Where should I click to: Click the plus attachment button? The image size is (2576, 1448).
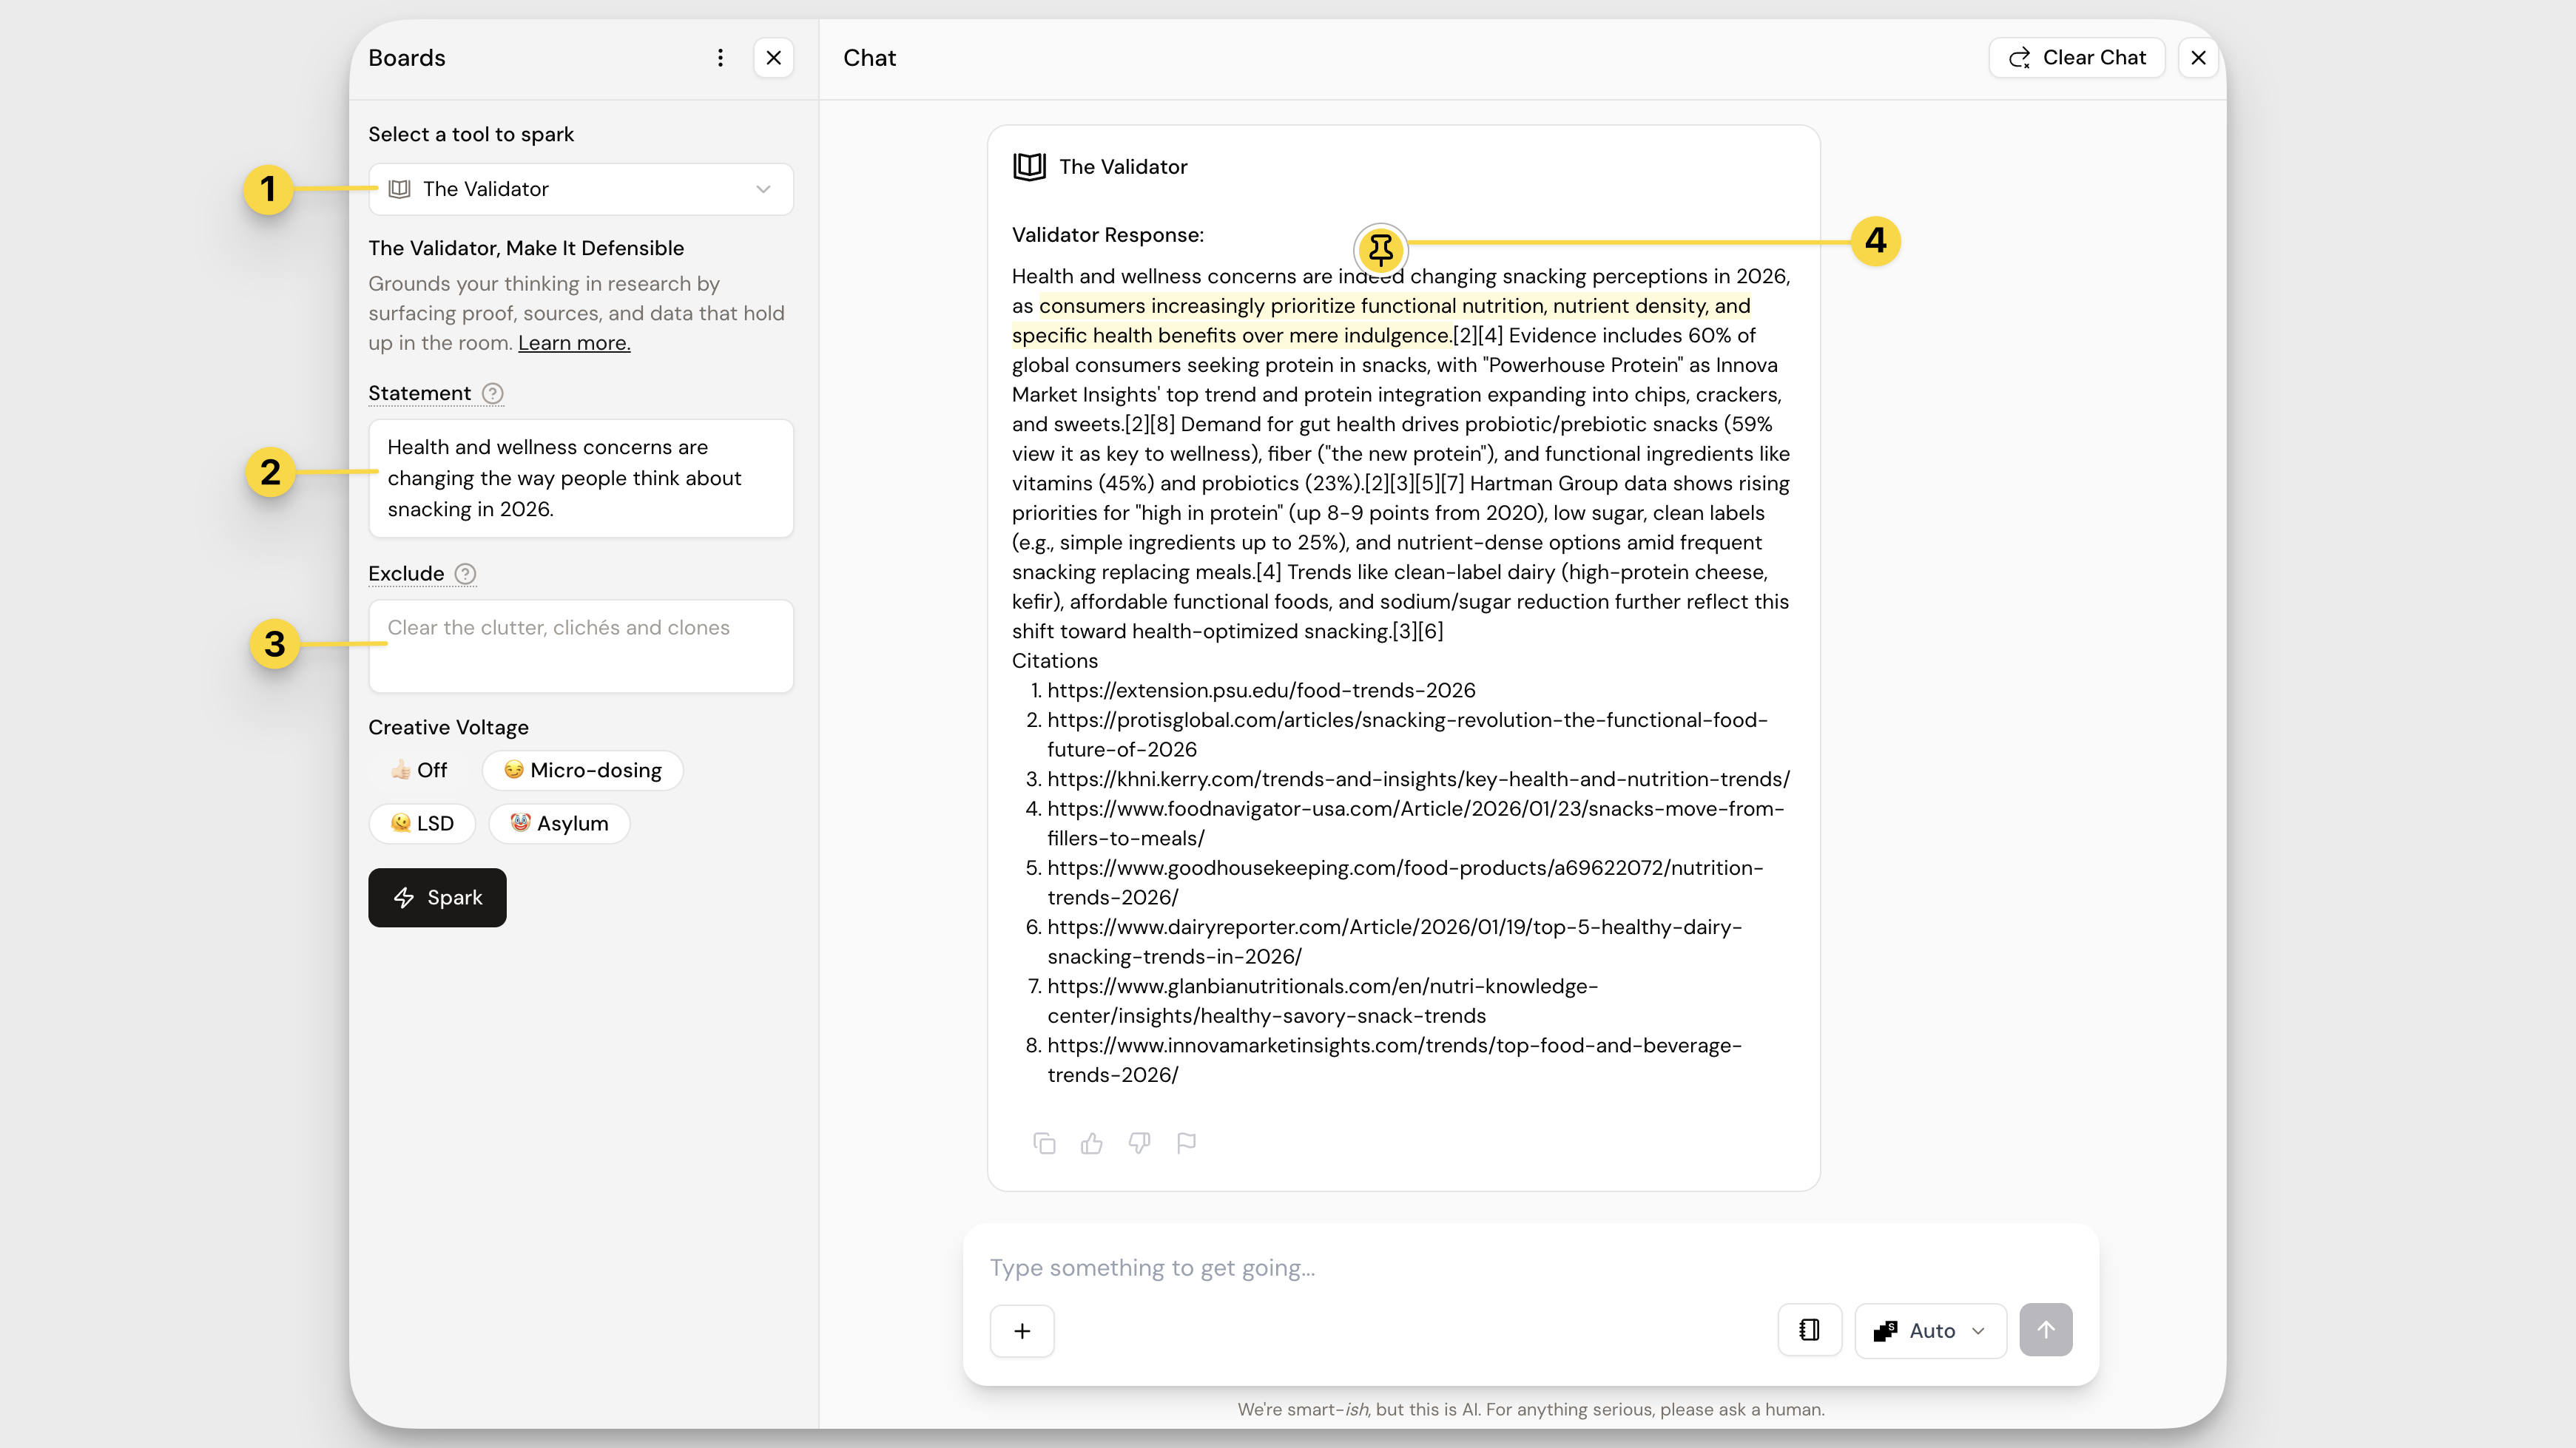tap(1022, 1330)
